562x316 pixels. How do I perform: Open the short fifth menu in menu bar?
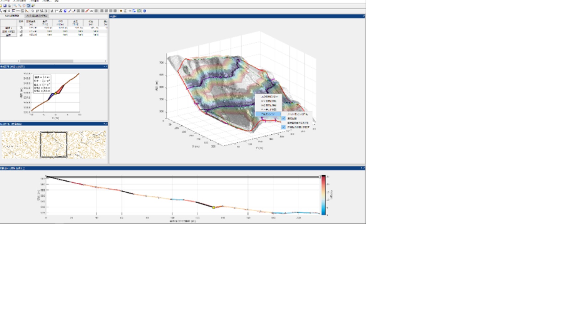point(57,1)
